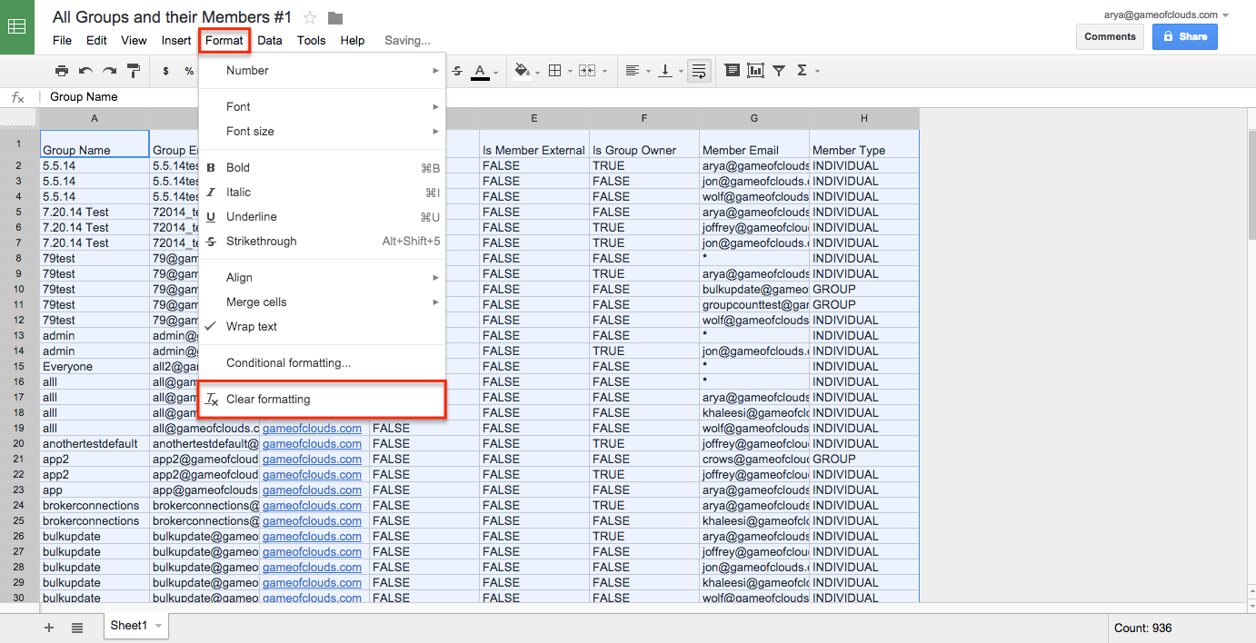
Task: Star the document title
Action: pos(310,17)
